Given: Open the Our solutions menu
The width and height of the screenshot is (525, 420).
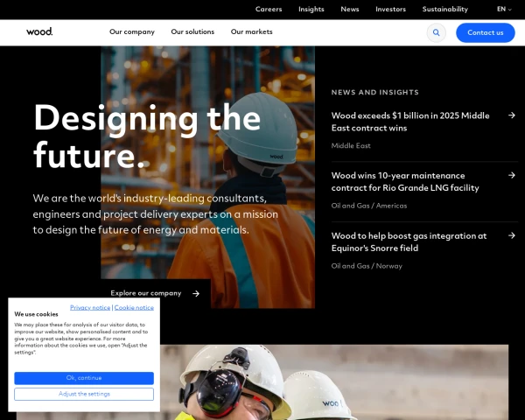Looking at the screenshot, I should [x=192, y=31].
